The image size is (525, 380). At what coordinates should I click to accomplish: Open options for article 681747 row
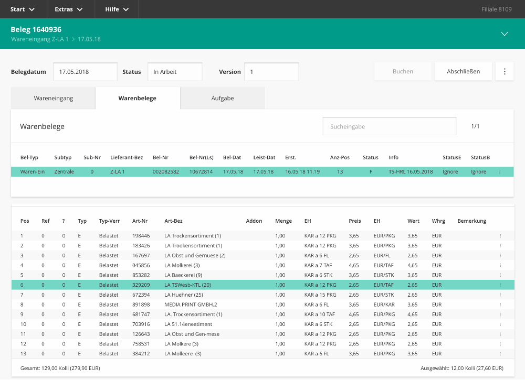500,314
